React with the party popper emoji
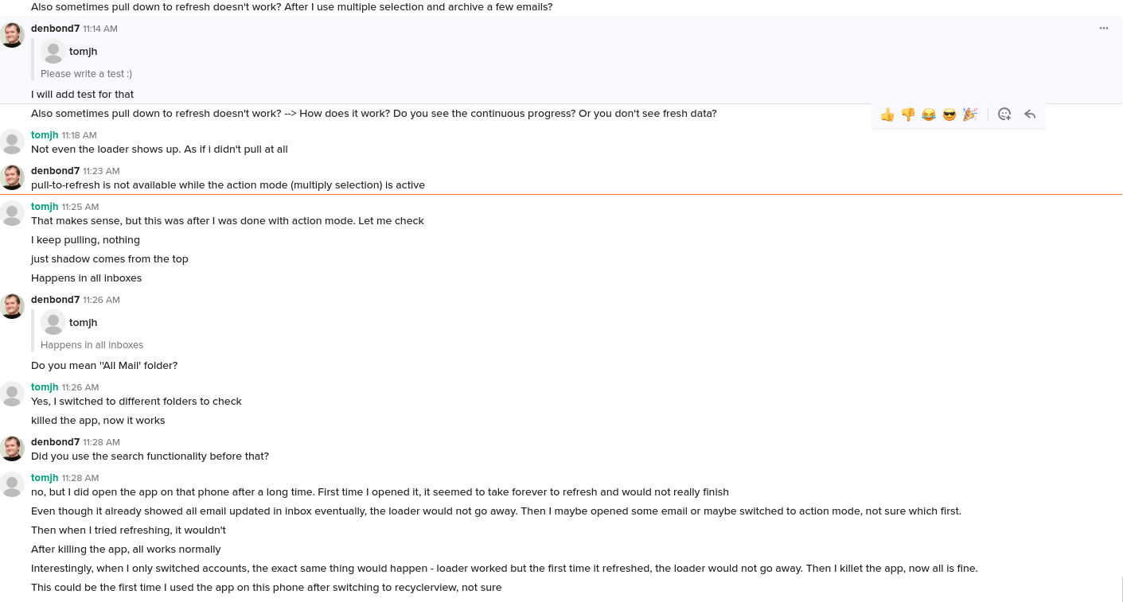1123x602 pixels. pyautogui.click(x=970, y=115)
